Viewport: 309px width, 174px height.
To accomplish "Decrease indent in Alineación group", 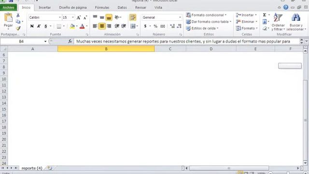I will click(117, 26).
